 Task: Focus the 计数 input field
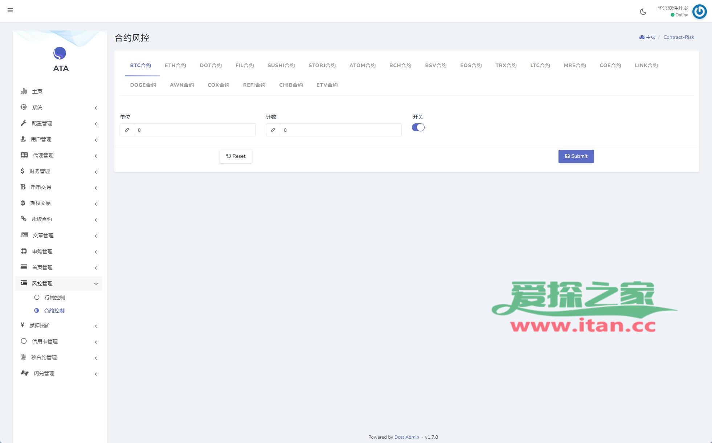(340, 130)
